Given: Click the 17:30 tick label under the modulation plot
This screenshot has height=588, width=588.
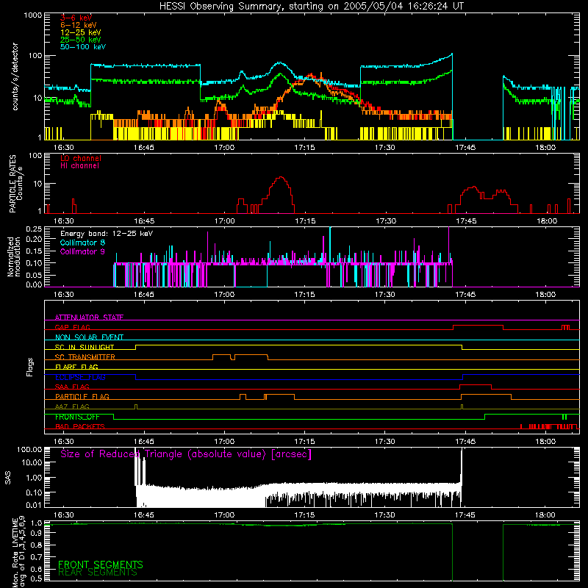Looking at the screenshot, I should [x=384, y=295].
